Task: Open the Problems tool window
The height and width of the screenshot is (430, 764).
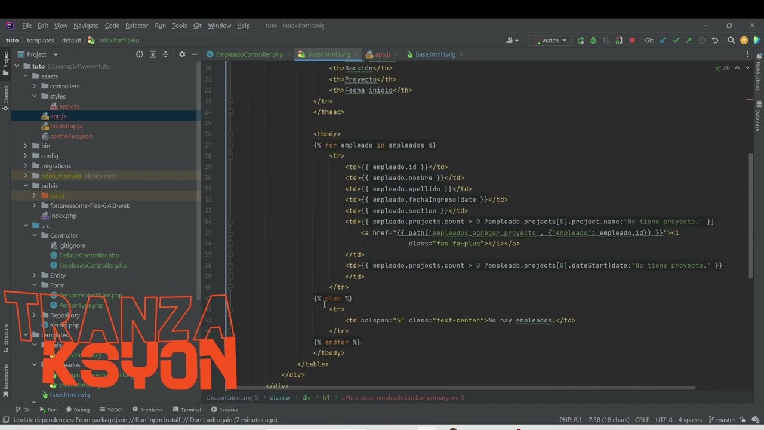Action: (147, 410)
